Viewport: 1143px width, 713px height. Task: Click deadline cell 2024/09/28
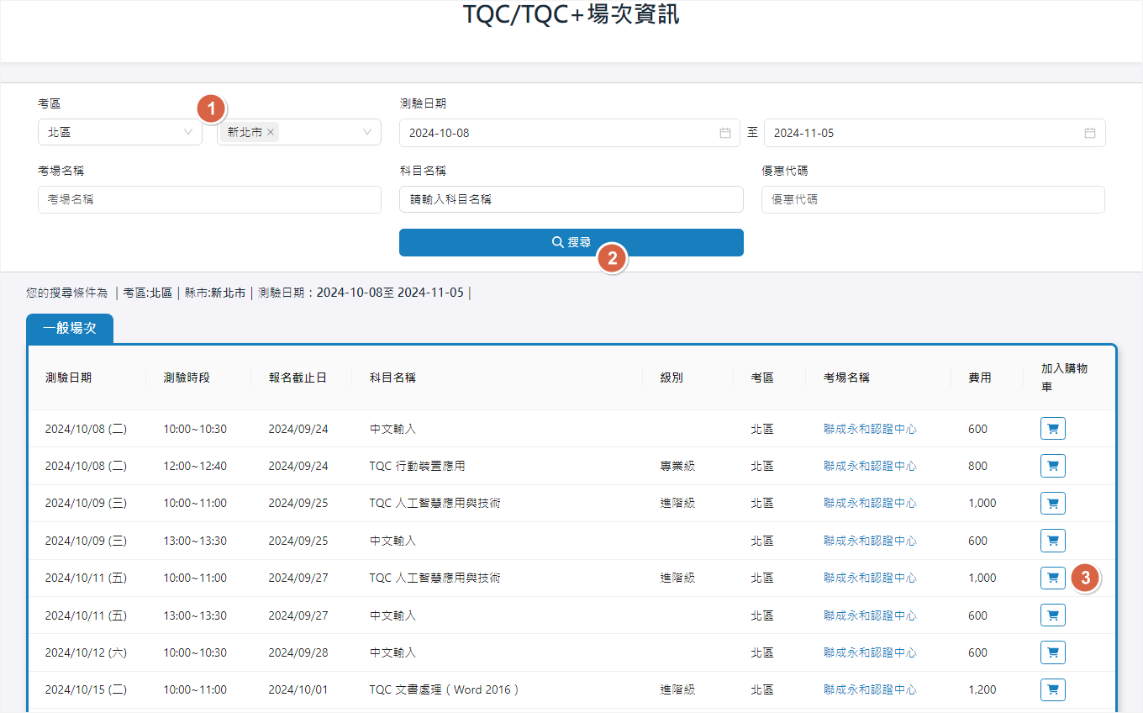pyautogui.click(x=298, y=652)
